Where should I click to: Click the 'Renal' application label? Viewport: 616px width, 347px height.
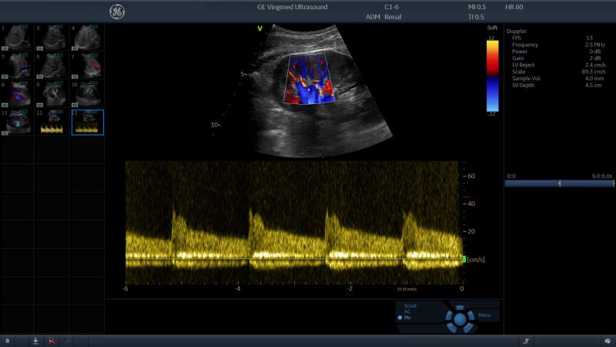(x=393, y=17)
